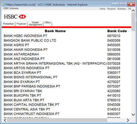The image size is (137, 124).
Task: Click the Bank Name column header
Action: [x=55, y=31]
